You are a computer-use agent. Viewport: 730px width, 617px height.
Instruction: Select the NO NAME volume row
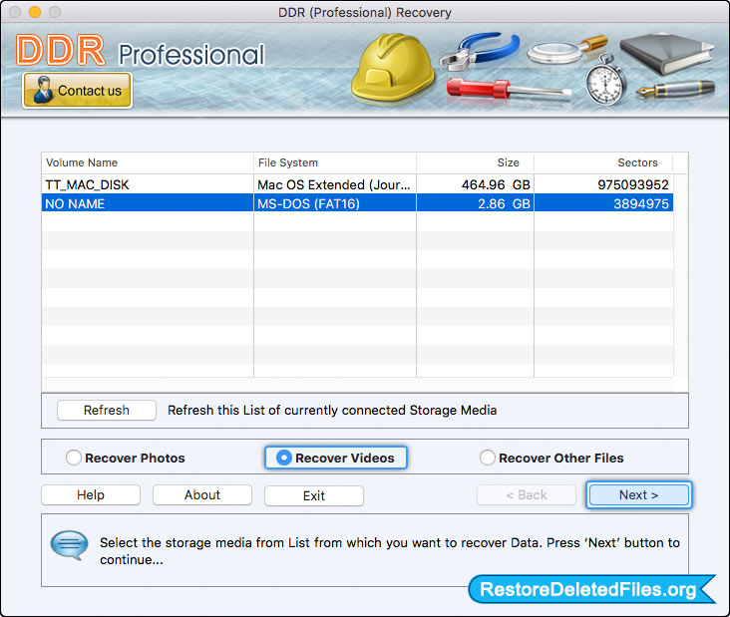tap(357, 203)
